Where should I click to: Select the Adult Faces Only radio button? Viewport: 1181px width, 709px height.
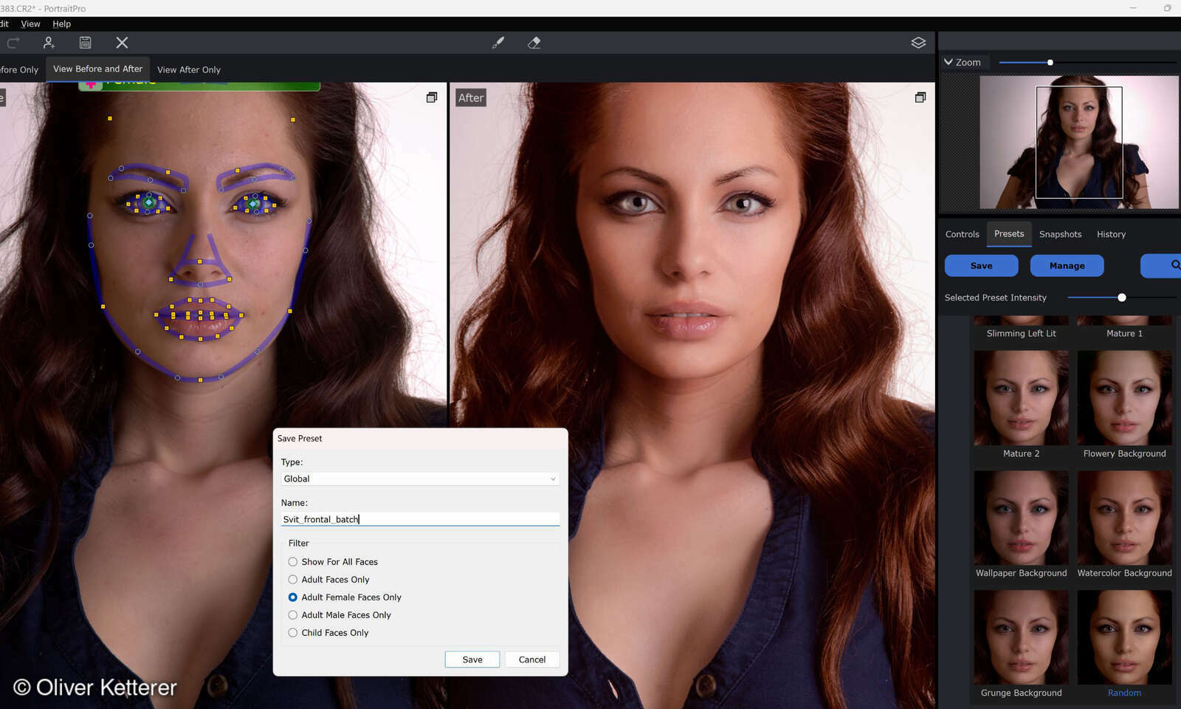point(293,579)
